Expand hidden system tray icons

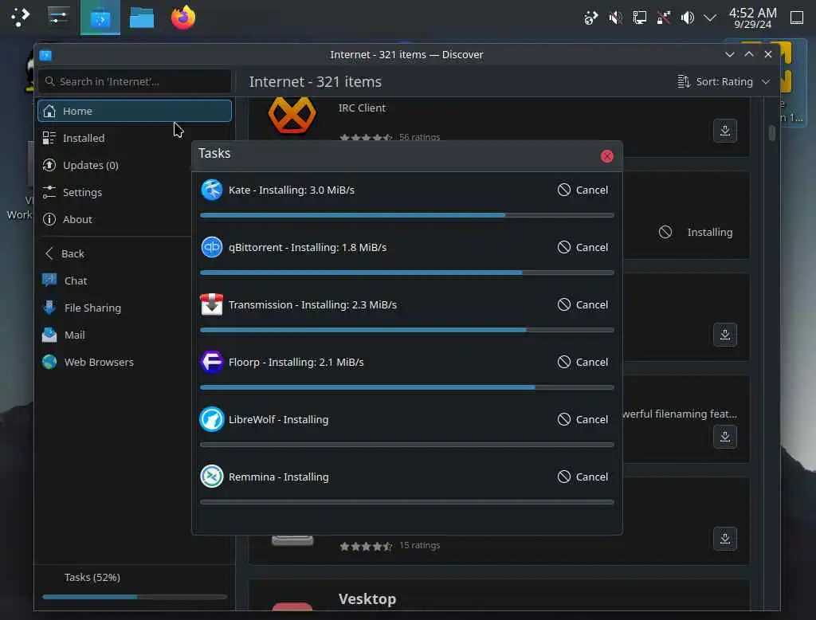pyautogui.click(x=710, y=18)
